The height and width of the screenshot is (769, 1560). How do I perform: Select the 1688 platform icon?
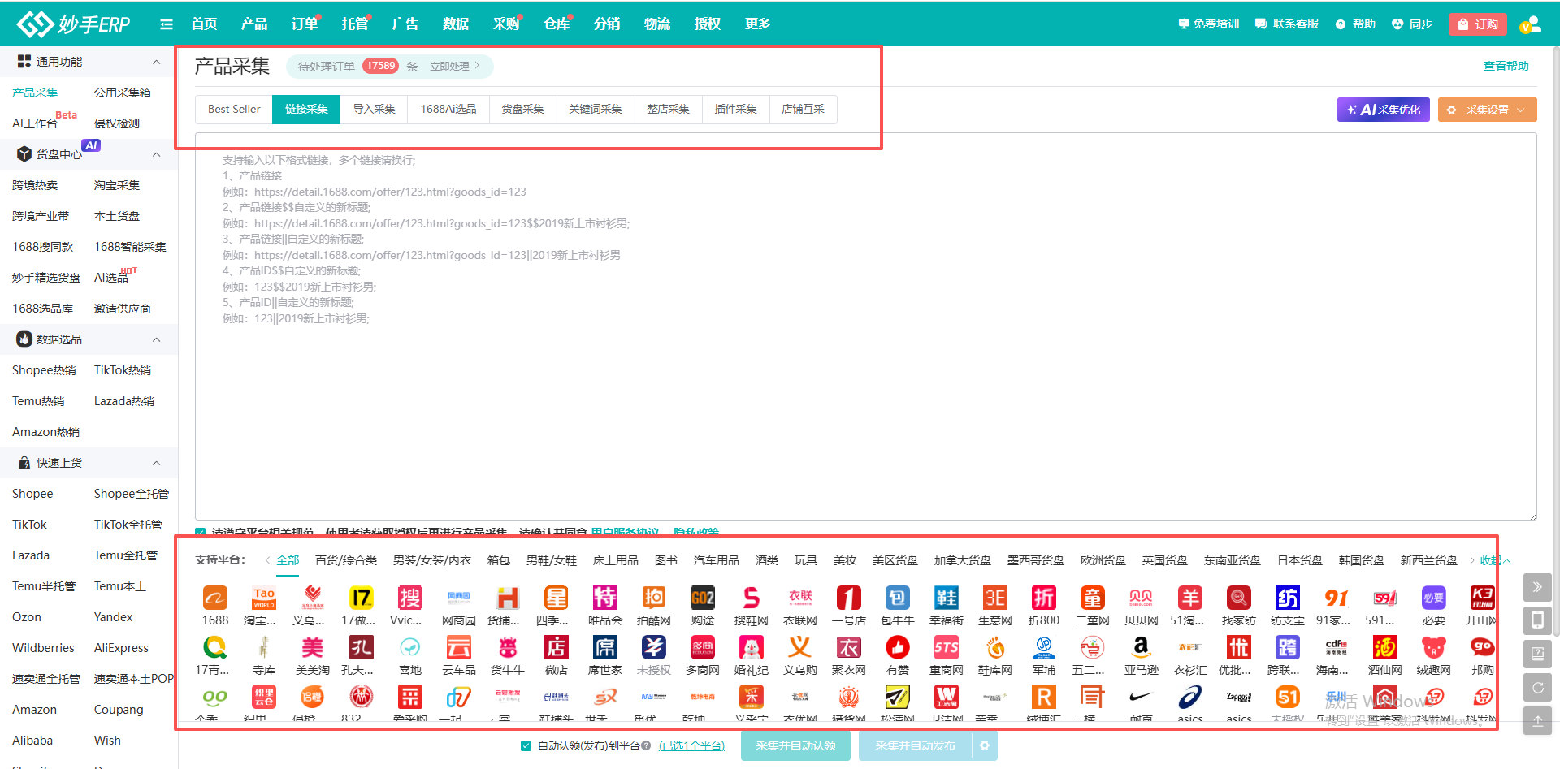(x=214, y=599)
